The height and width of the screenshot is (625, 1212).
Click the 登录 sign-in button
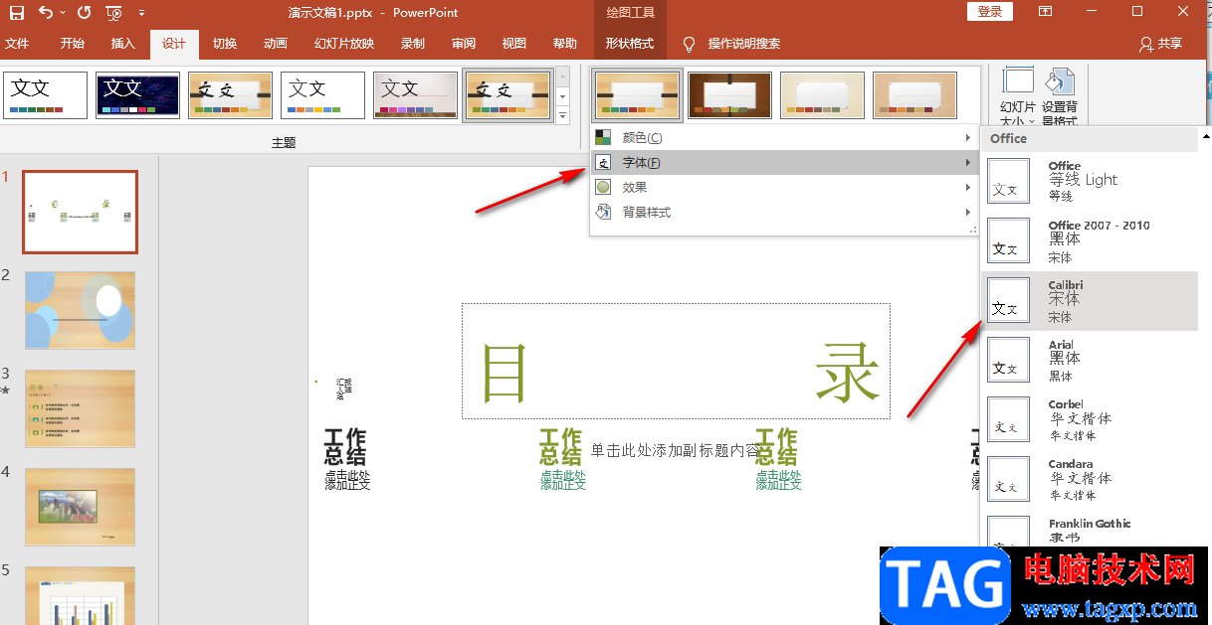[989, 12]
